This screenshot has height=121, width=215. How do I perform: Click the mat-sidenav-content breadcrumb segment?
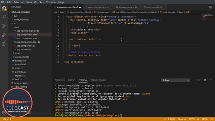[x=173, y=12]
